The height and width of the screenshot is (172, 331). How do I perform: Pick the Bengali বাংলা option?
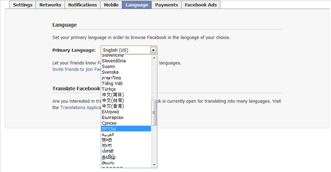(x=126, y=146)
